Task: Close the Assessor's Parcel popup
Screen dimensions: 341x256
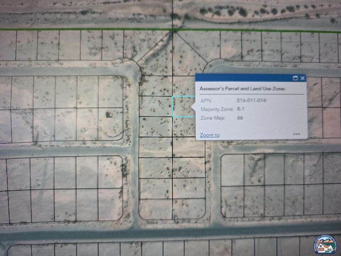Action: tap(302, 78)
